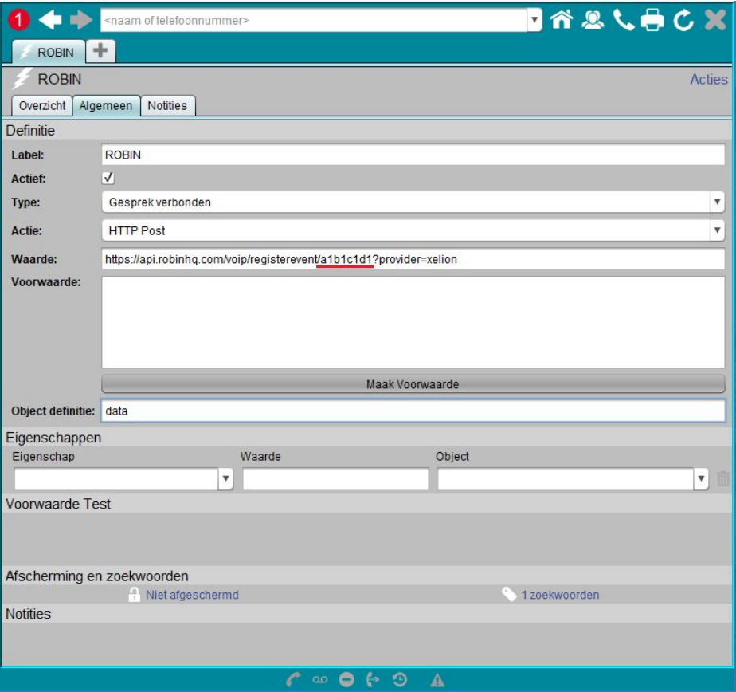Open the contacts icon in the top toolbar
Screen dimensions: 736x692
(593, 19)
